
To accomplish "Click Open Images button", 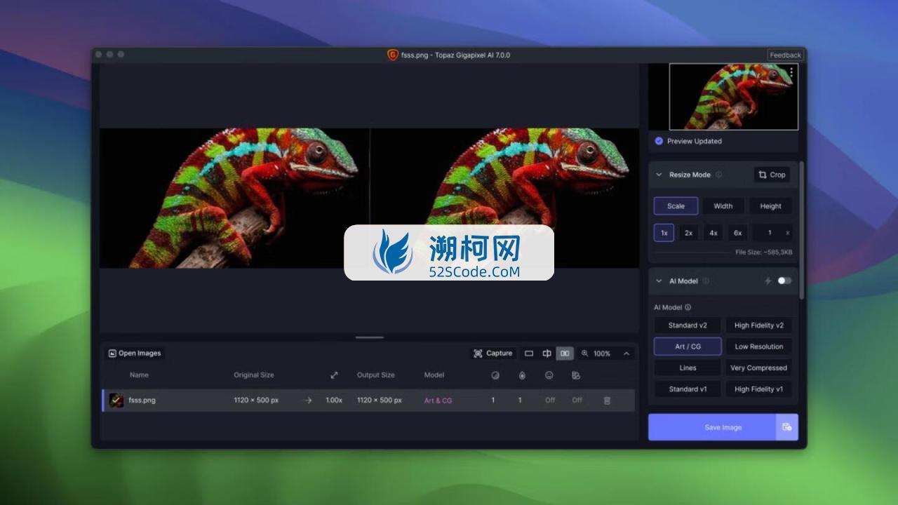I will (x=135, y=353).
